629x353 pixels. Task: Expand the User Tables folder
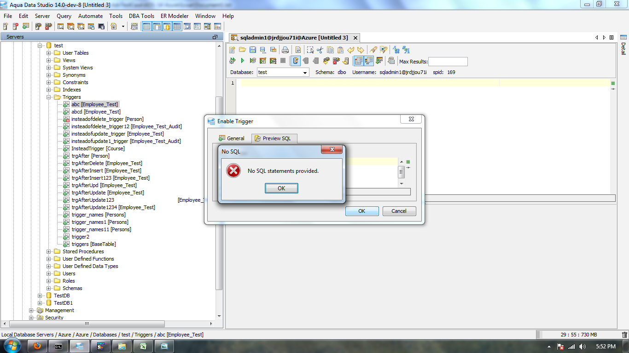[x=49, y=53]
